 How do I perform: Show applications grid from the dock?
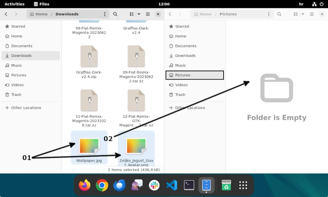(x=243, y=185)
